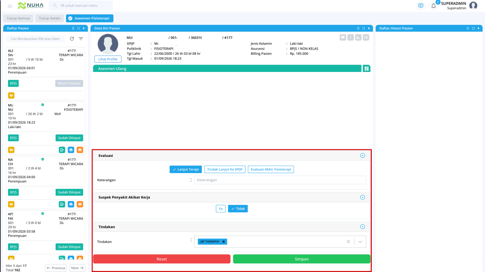
Task: Click the Superadmin avatar in the header
Action: 473,5
